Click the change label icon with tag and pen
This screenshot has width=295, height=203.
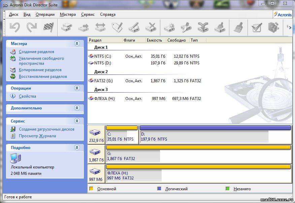click(117, 28)
